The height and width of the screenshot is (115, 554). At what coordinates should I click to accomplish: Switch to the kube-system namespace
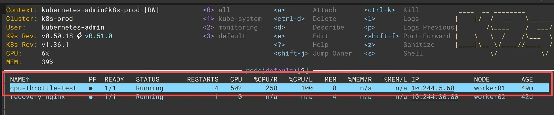[x=232, y=19]
